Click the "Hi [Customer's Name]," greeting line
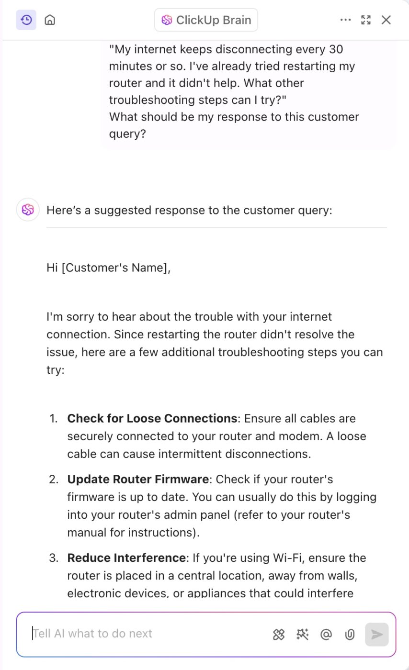The height and width of the screenshot is (670, 409). [x=109, y=268]
